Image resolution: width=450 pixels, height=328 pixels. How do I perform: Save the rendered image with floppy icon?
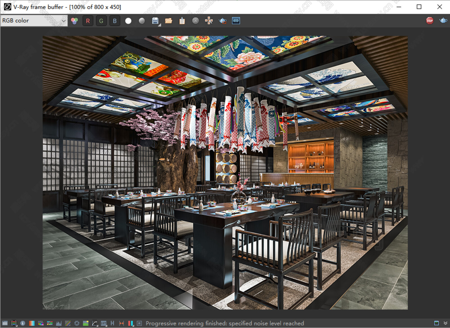pyautogui.click(x=155, y=21)
